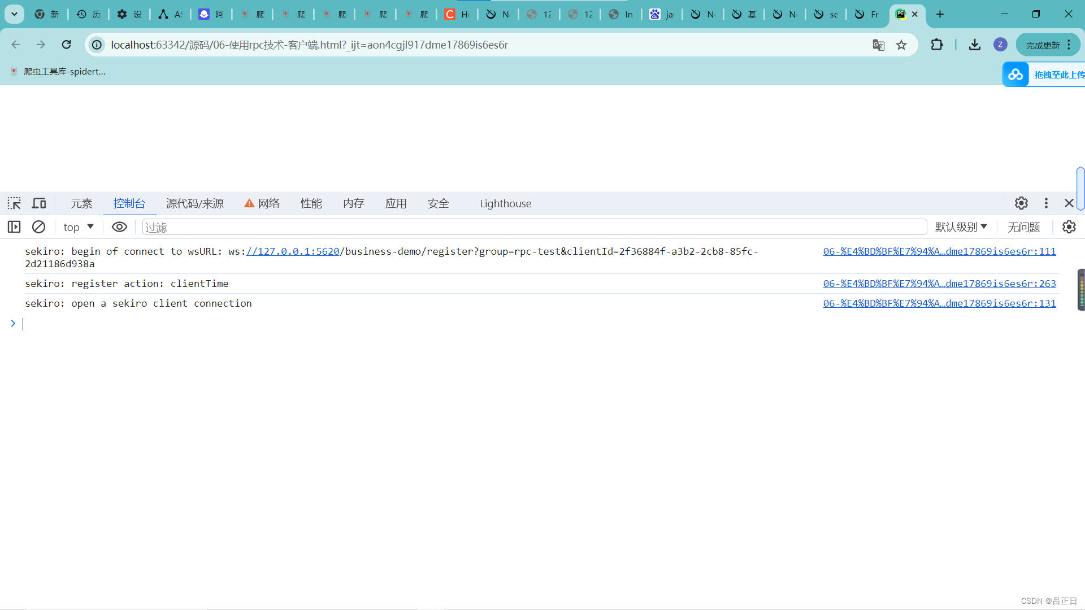Toggle the device toolbar icon
Screen dimensions: 1085x610
coord(39,203)
